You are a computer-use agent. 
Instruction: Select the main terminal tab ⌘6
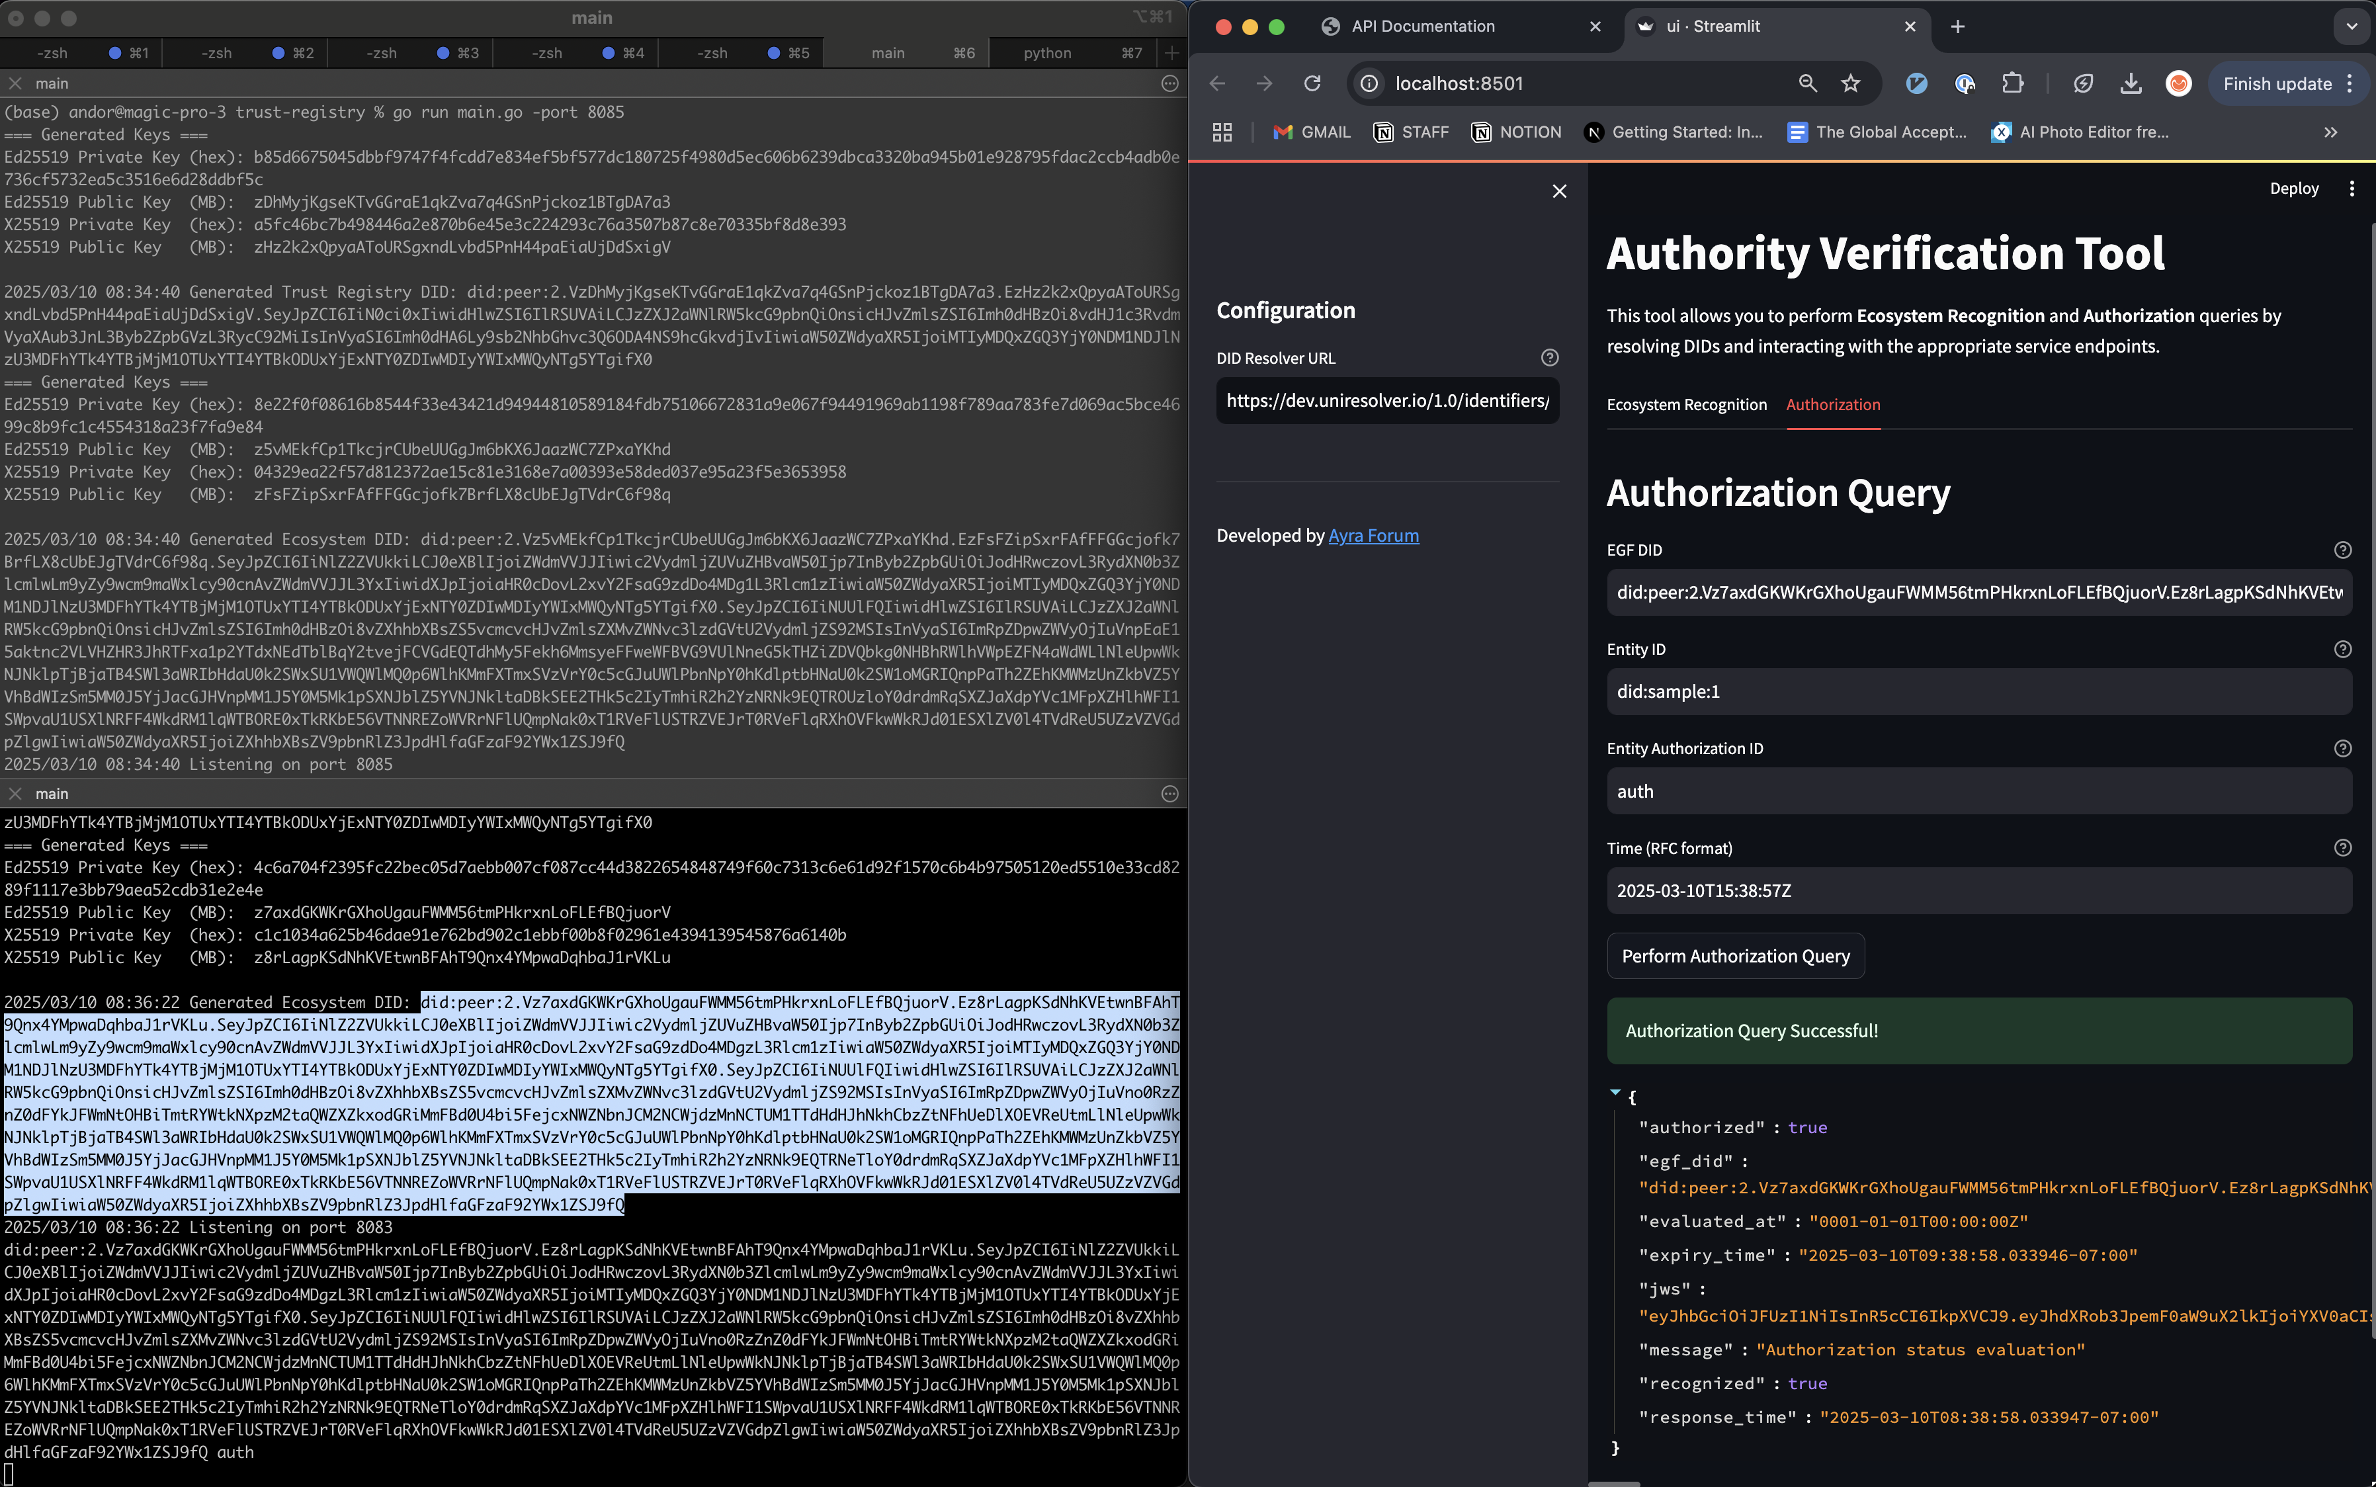click(x=906, y=53)
